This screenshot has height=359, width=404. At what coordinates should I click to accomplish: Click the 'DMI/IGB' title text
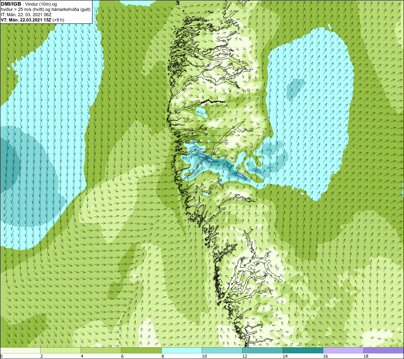tap(11, 4)
